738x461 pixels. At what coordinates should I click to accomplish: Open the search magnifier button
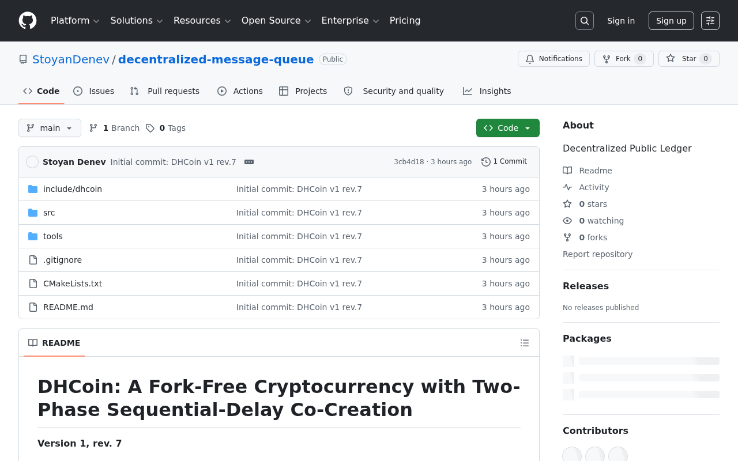[x=585, y=21]
